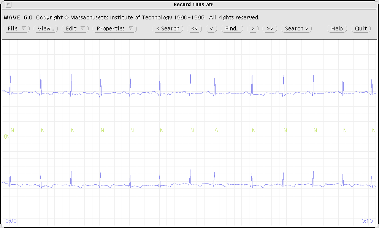This screenshot has height=228, width=379.
Task: Open the Find... annotation search dialog
Action: [x=232, y=28]
